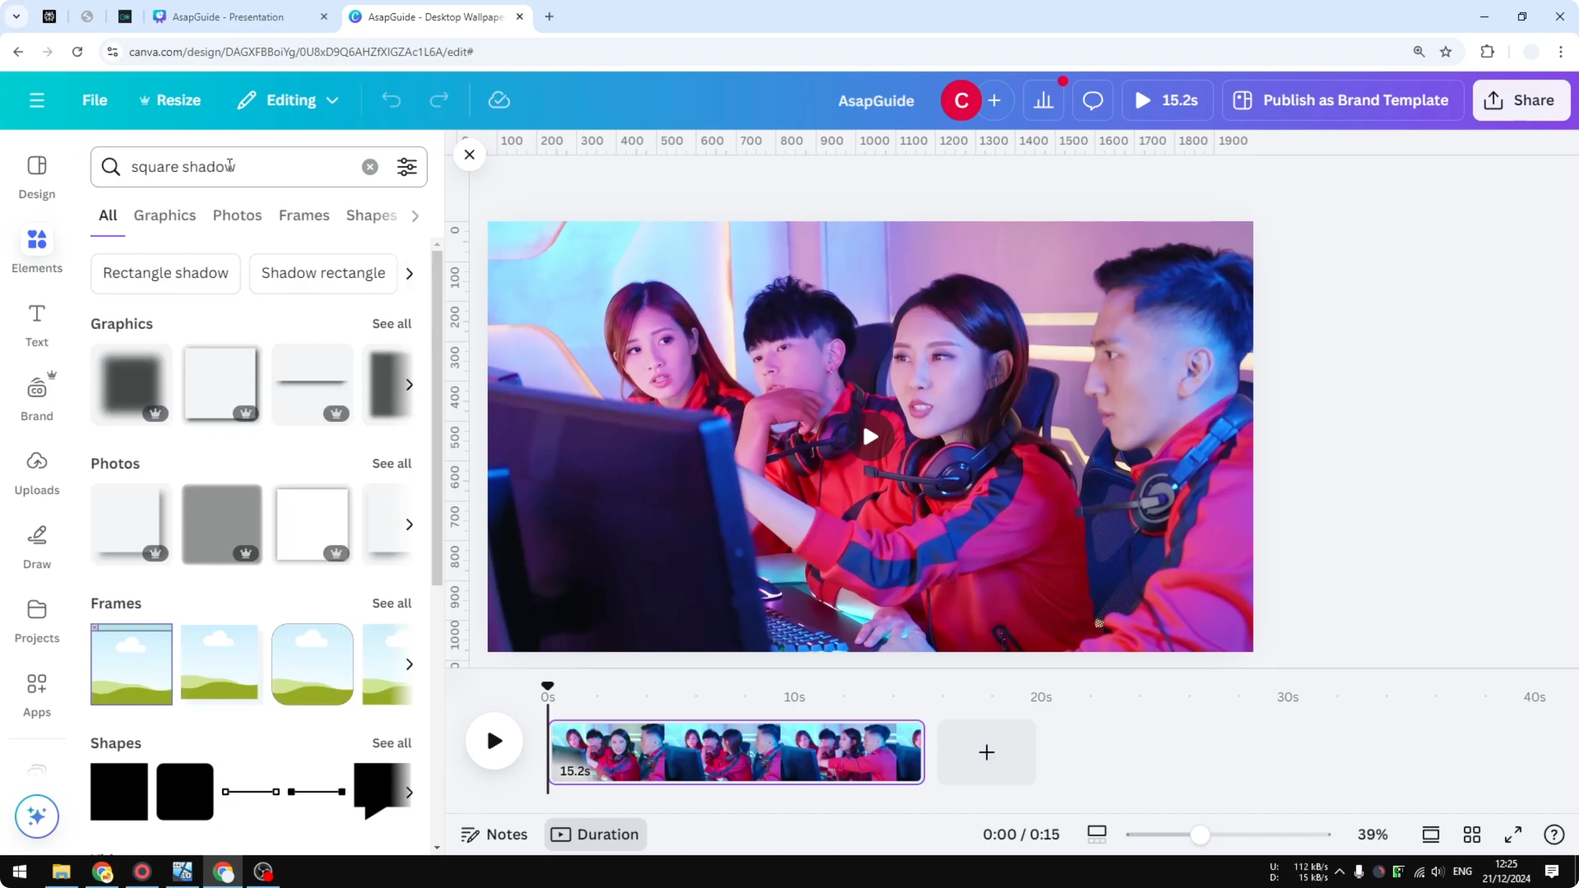Open the Editing mode dropdown
Viewport: 1579px width, 888px height.
[287, 100]
